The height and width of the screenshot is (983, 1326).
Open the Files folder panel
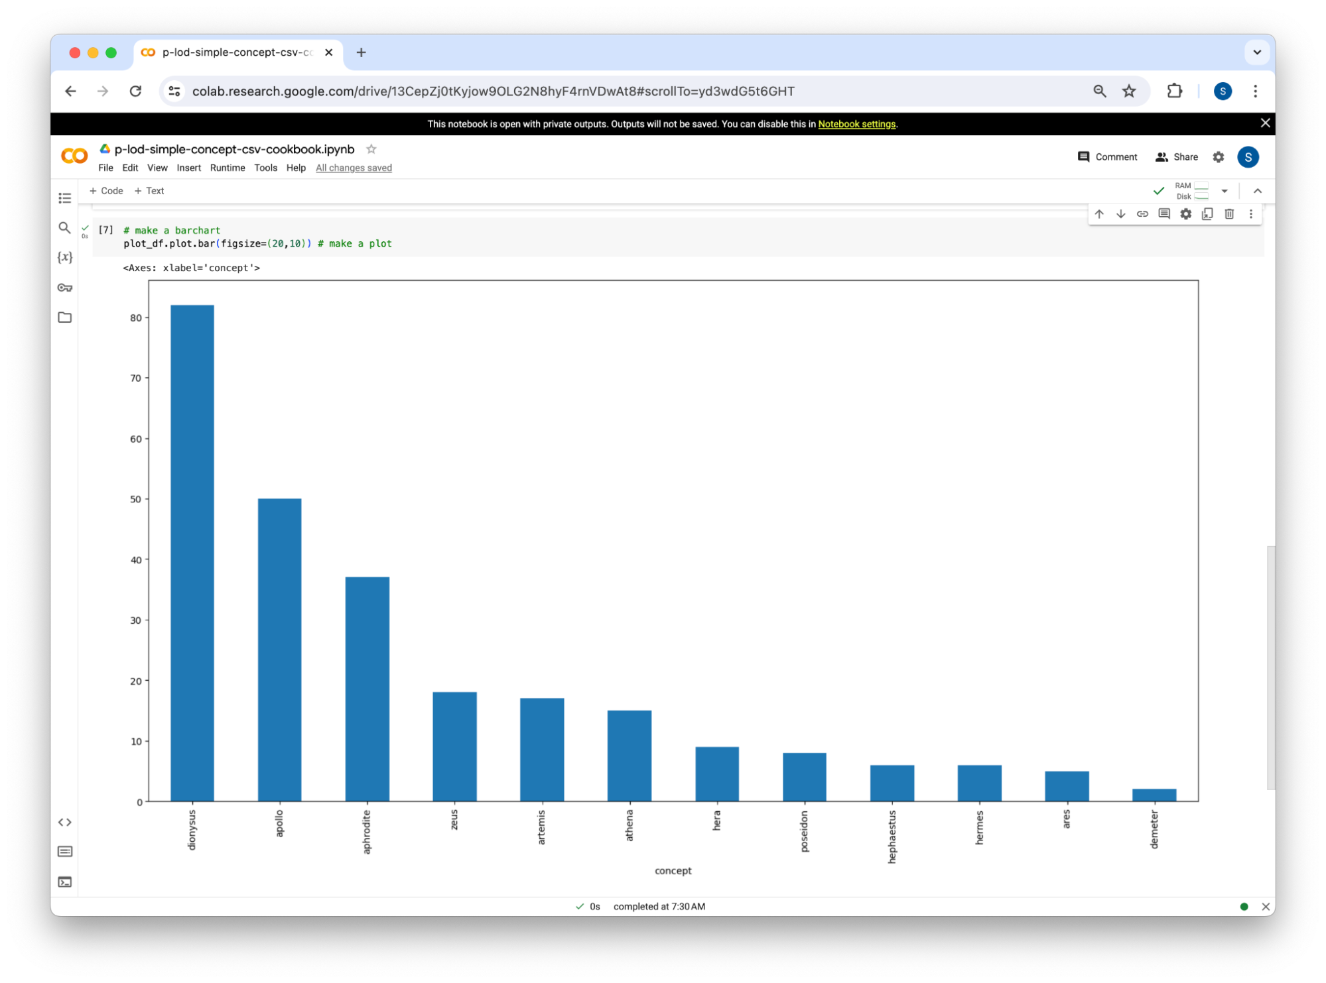[64, 318]
